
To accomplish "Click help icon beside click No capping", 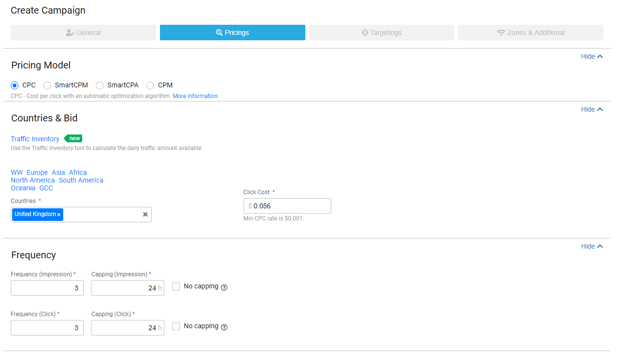I will tap(224, 327).
